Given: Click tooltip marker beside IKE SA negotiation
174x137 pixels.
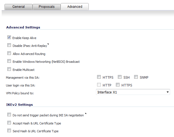Looking at the screenshot, I should point(86,114).
